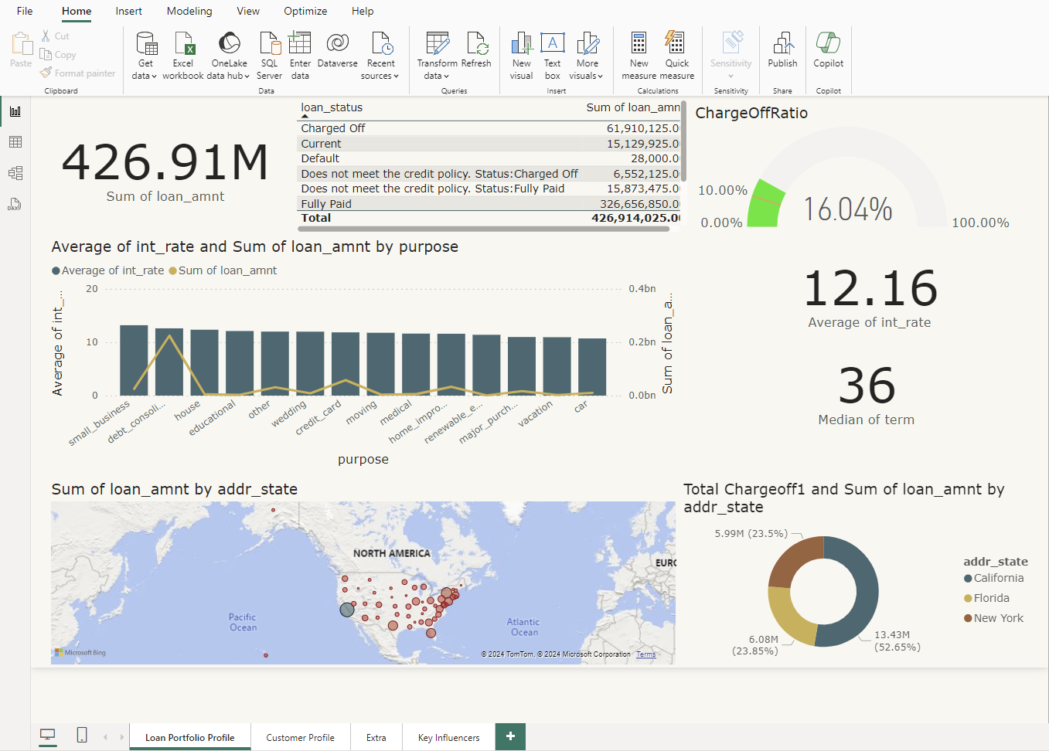Publish the report
The height and width of the screenshot is (751, 1049).
point(782,51)
